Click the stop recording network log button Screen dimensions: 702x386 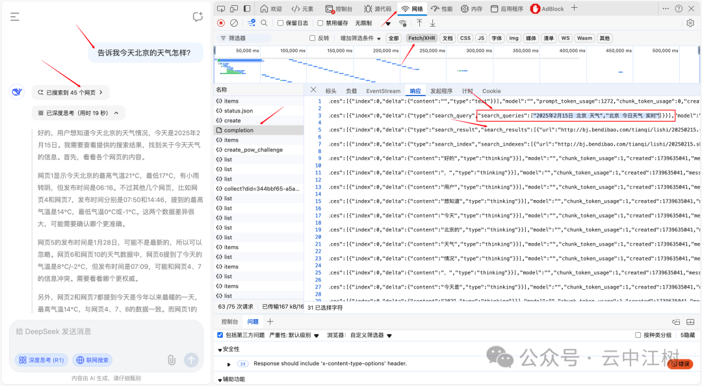221,23
